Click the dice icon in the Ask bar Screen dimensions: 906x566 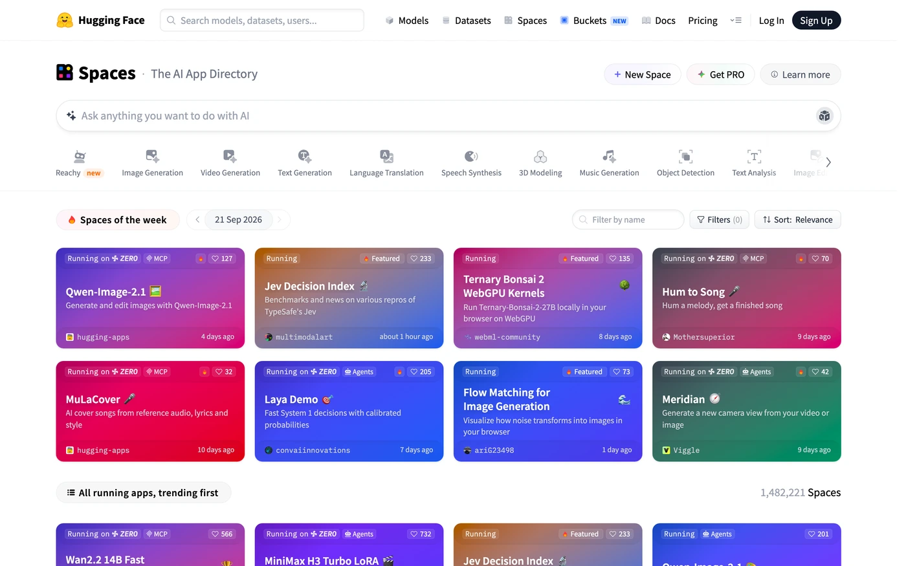(x=824, y=116)
